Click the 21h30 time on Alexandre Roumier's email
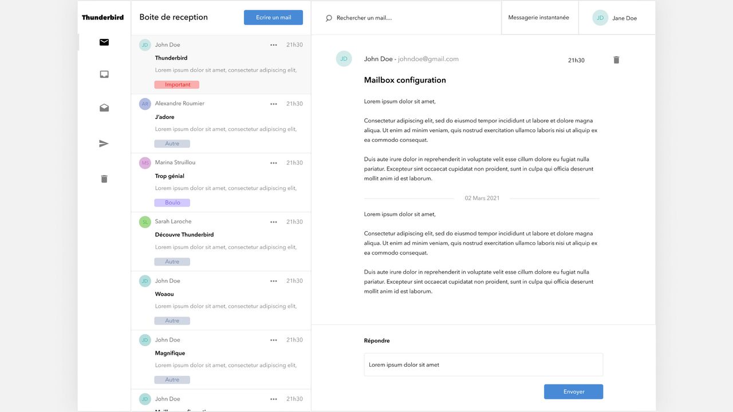 tap(294, 104)
